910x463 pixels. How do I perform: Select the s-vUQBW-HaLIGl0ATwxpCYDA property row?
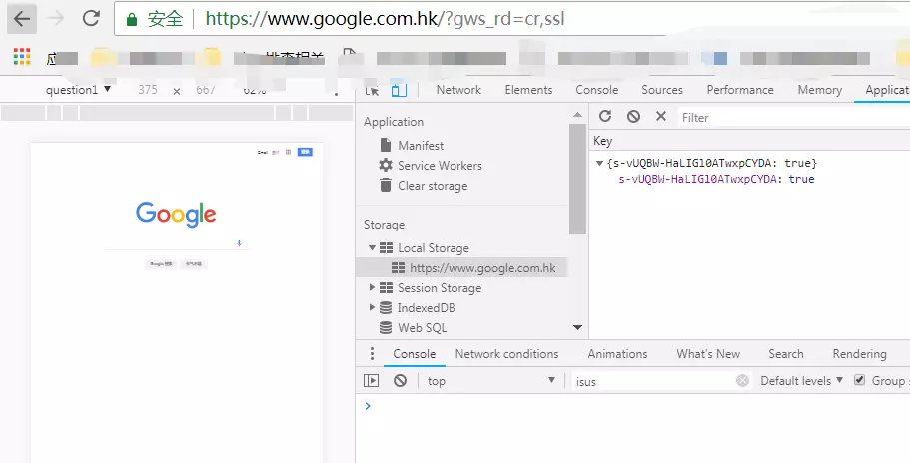[717, 179]
